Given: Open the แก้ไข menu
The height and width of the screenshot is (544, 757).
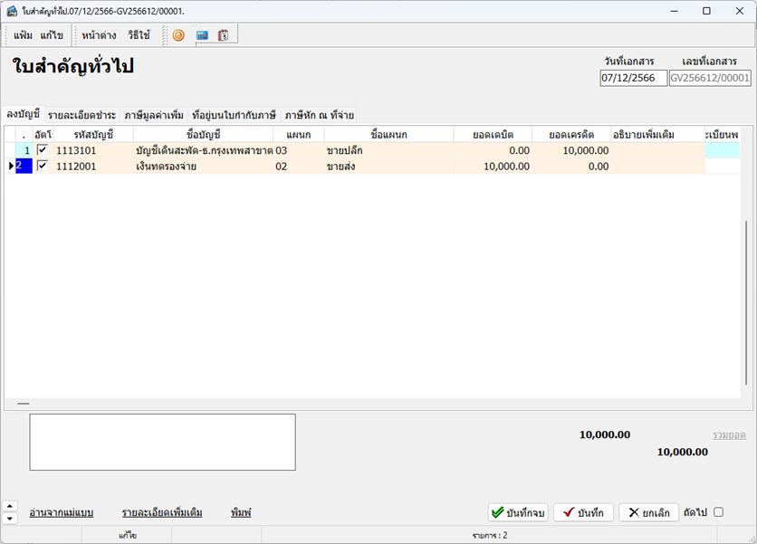Looking at the screenshot, I should coord(52,35).
